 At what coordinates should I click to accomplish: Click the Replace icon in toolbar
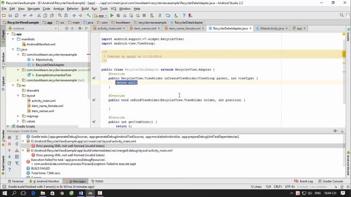66,15
